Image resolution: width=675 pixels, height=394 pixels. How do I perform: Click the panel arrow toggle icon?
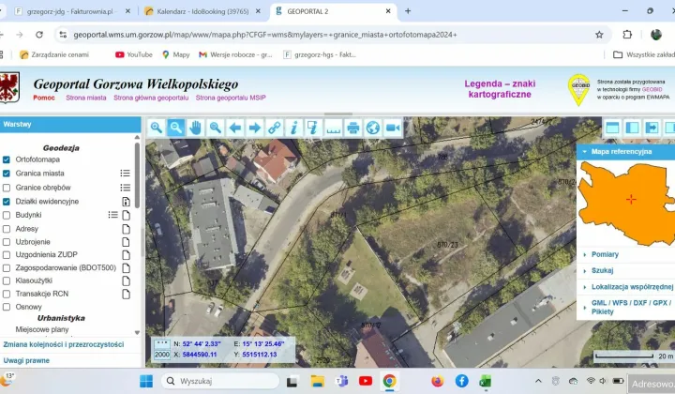(x=652, y=128)
